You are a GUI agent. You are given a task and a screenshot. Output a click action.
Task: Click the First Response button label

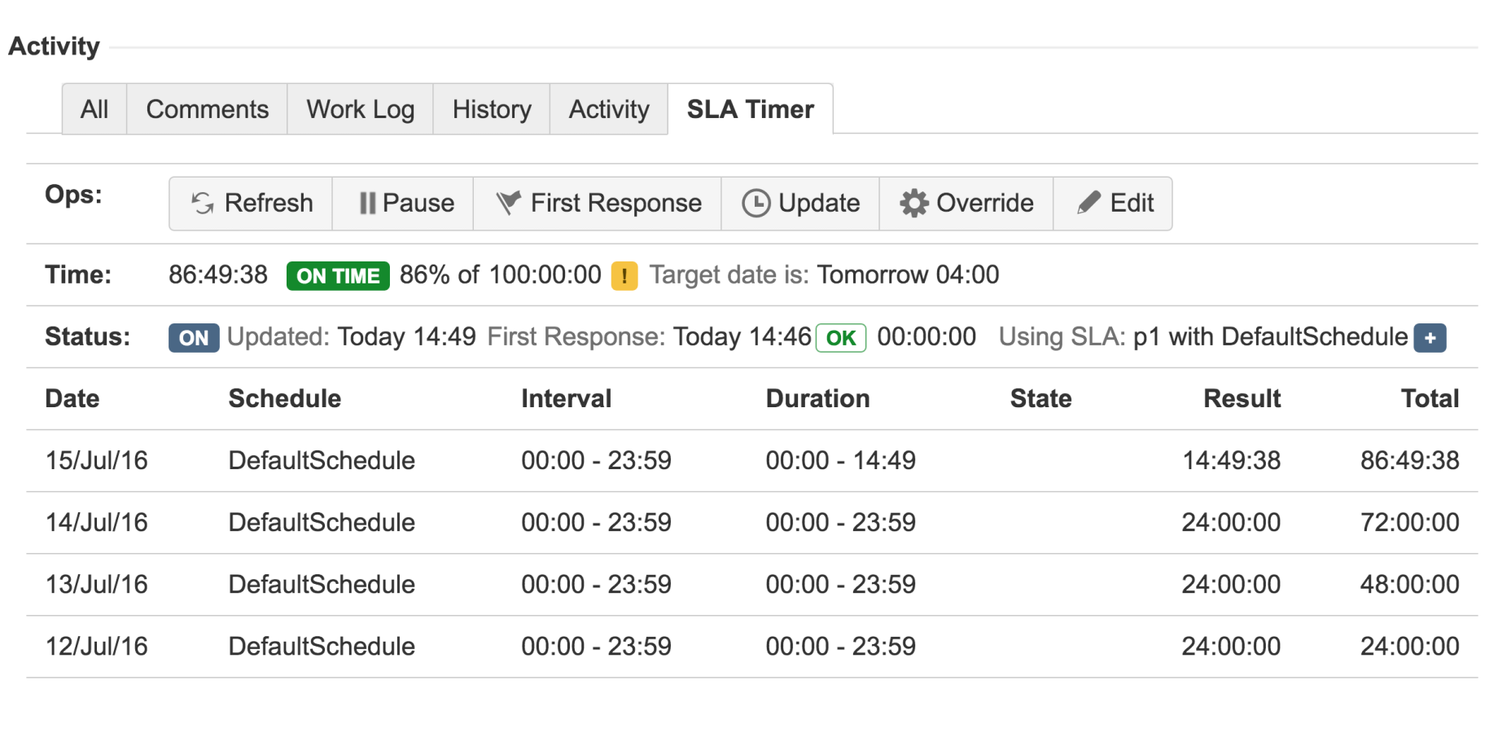point(616,203)
